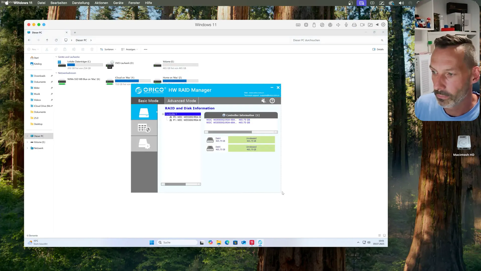Image resolution: width=481 pixels, height=271 pixels.
Task: Click the Suche taskbar search box
Action: [177, 242]
